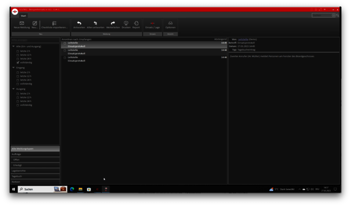Click the round application logo button

tap(15, 12)
